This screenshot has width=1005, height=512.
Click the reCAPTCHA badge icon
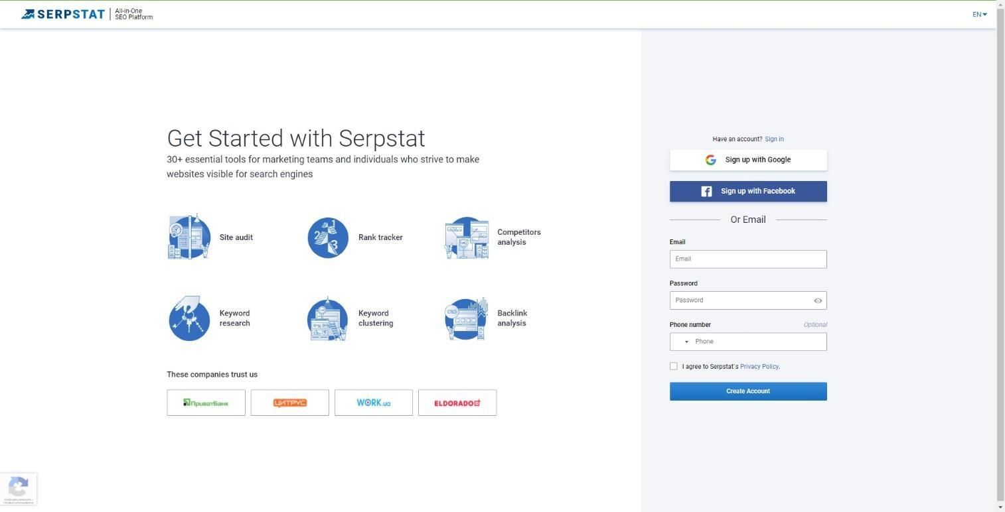19,489
